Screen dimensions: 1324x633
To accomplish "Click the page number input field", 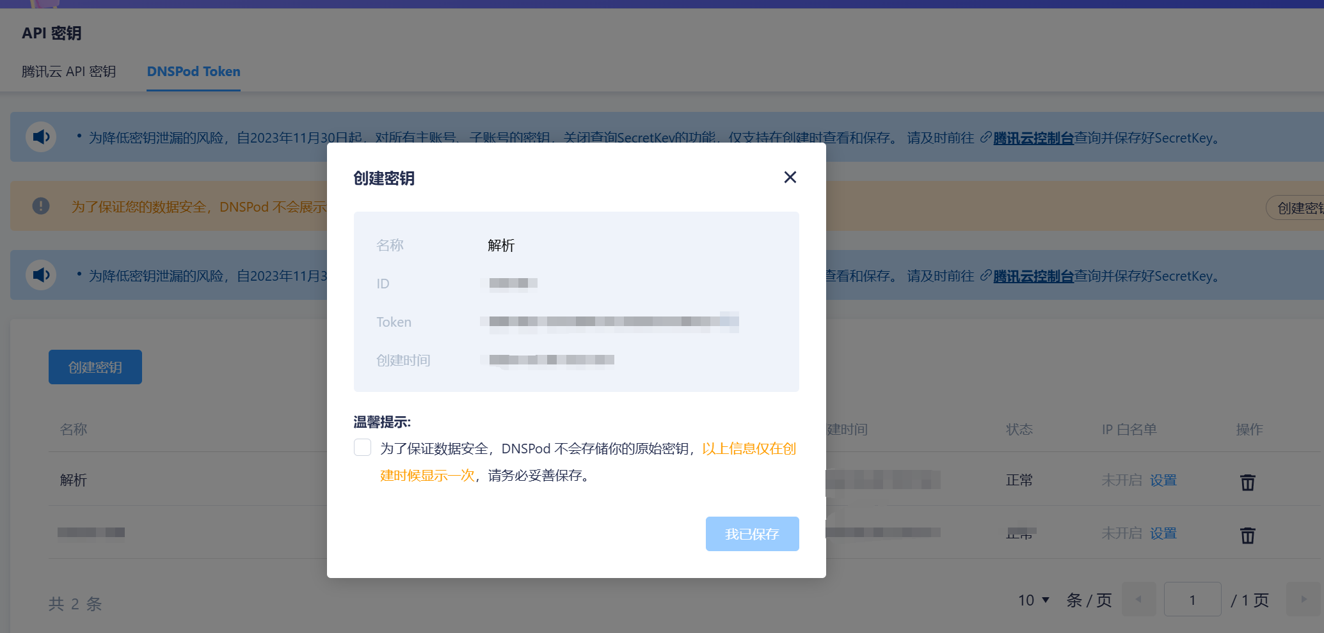I will point(1192,599).
